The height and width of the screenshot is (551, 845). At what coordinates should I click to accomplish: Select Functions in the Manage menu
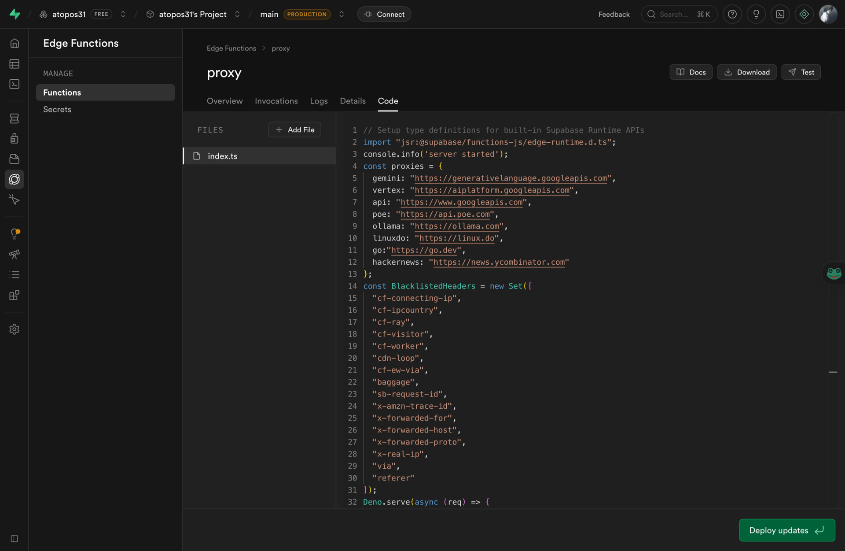[105, 92]
